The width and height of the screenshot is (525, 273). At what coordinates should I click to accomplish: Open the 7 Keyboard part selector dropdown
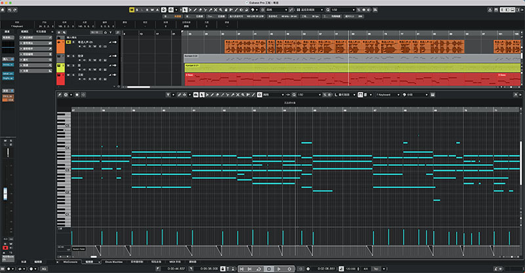pyautogui.click(x=388, y=94)
